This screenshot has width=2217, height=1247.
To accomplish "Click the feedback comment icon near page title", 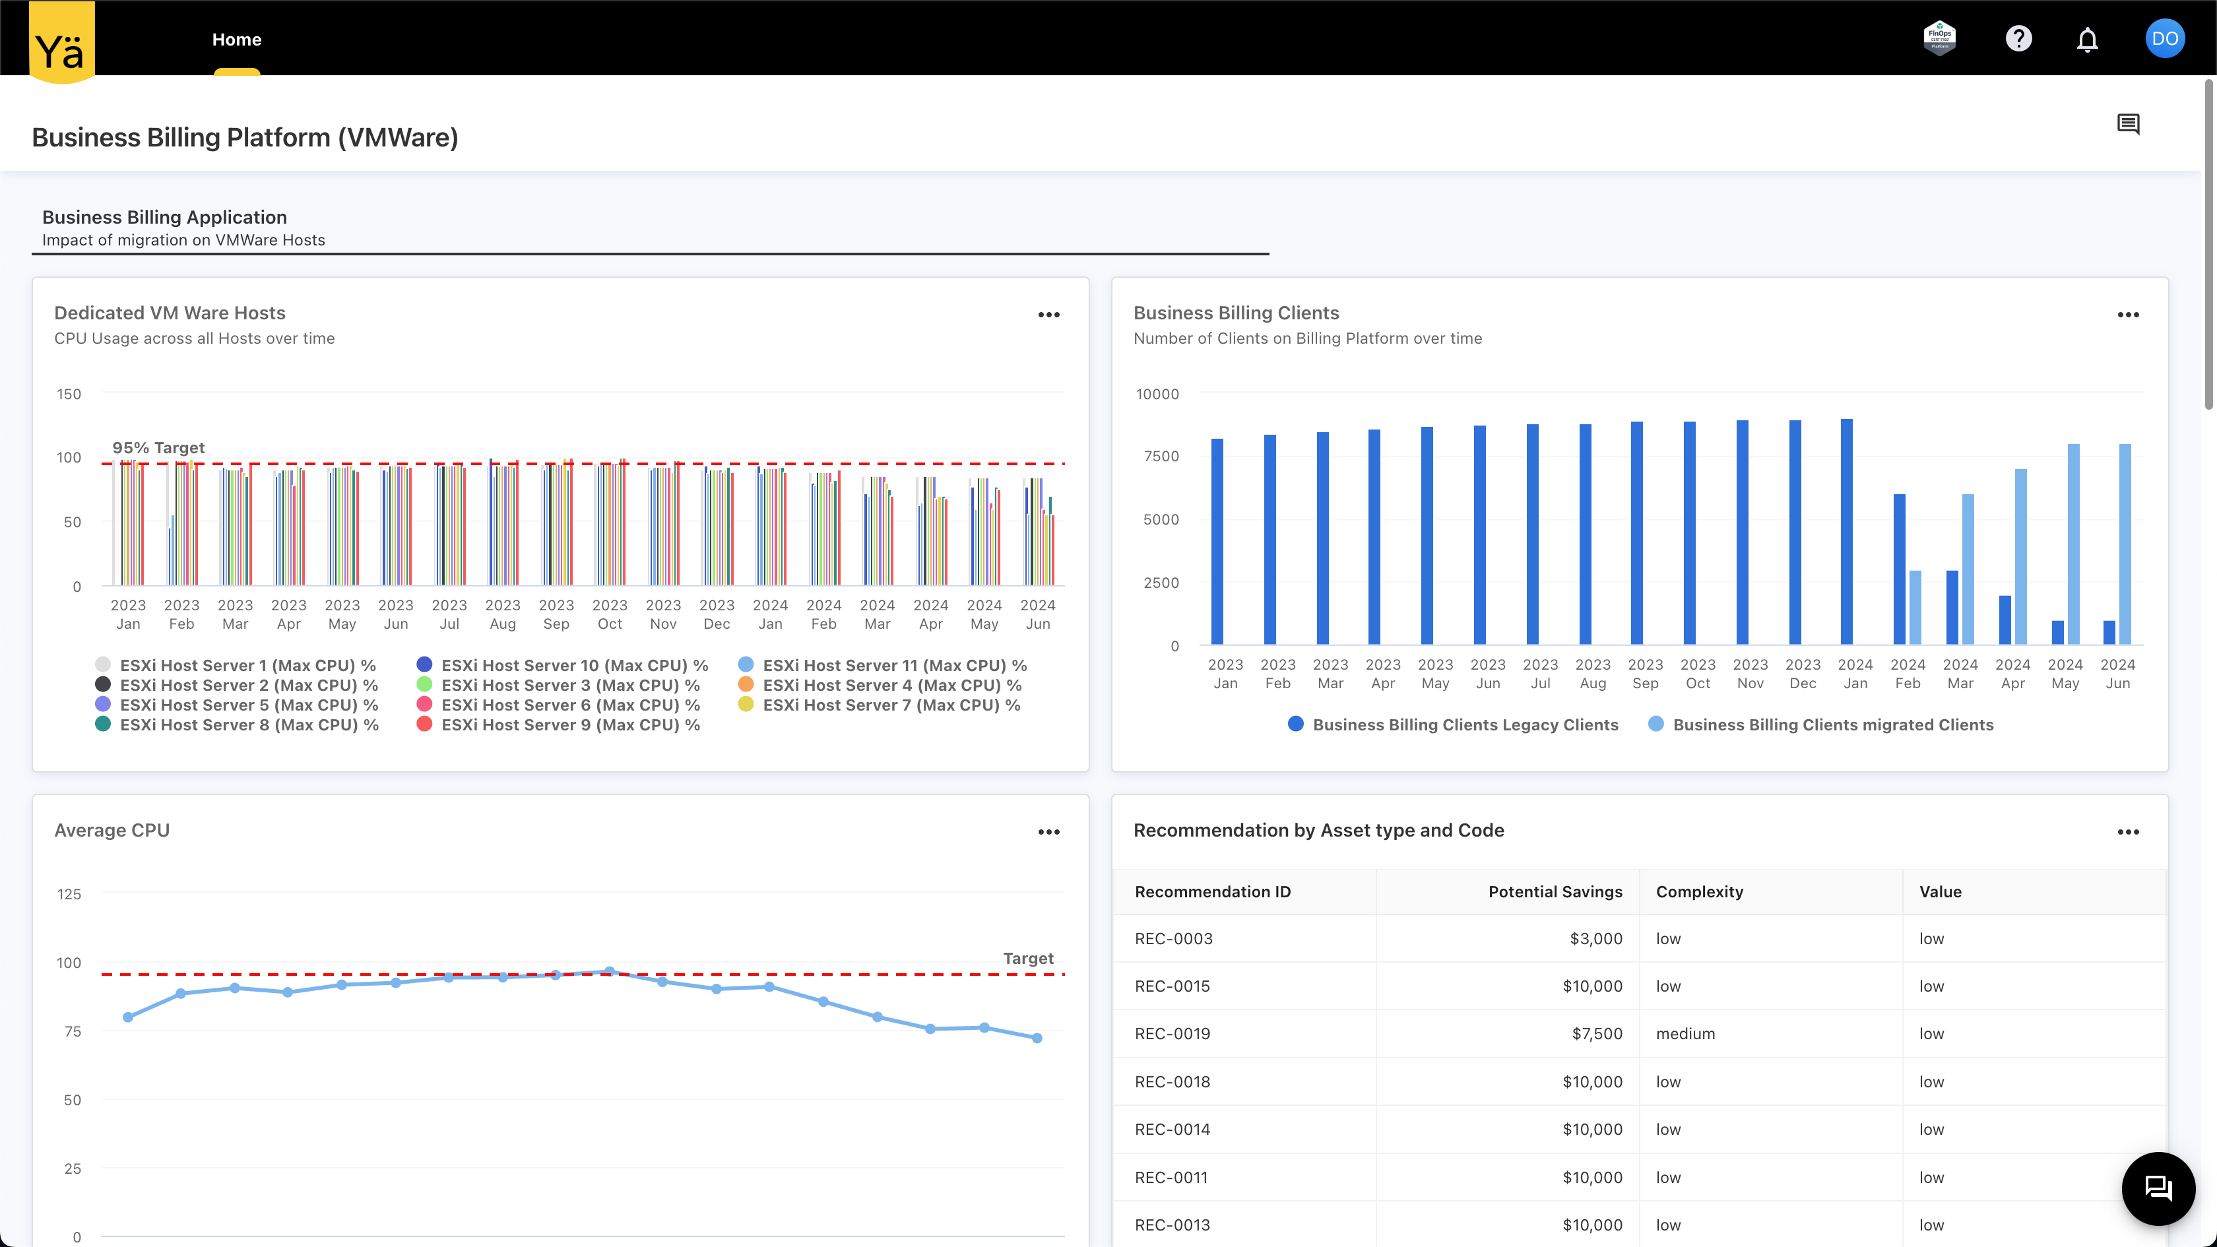I will tap(2129, 124).
